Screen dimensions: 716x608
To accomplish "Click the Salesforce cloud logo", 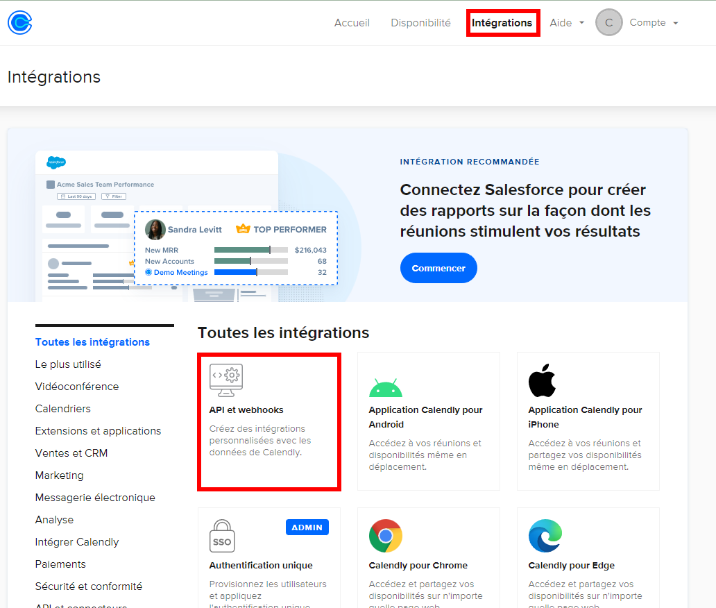I will click(x=56, y=162).
